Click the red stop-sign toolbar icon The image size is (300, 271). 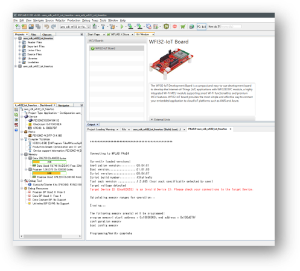coord(174,26)
